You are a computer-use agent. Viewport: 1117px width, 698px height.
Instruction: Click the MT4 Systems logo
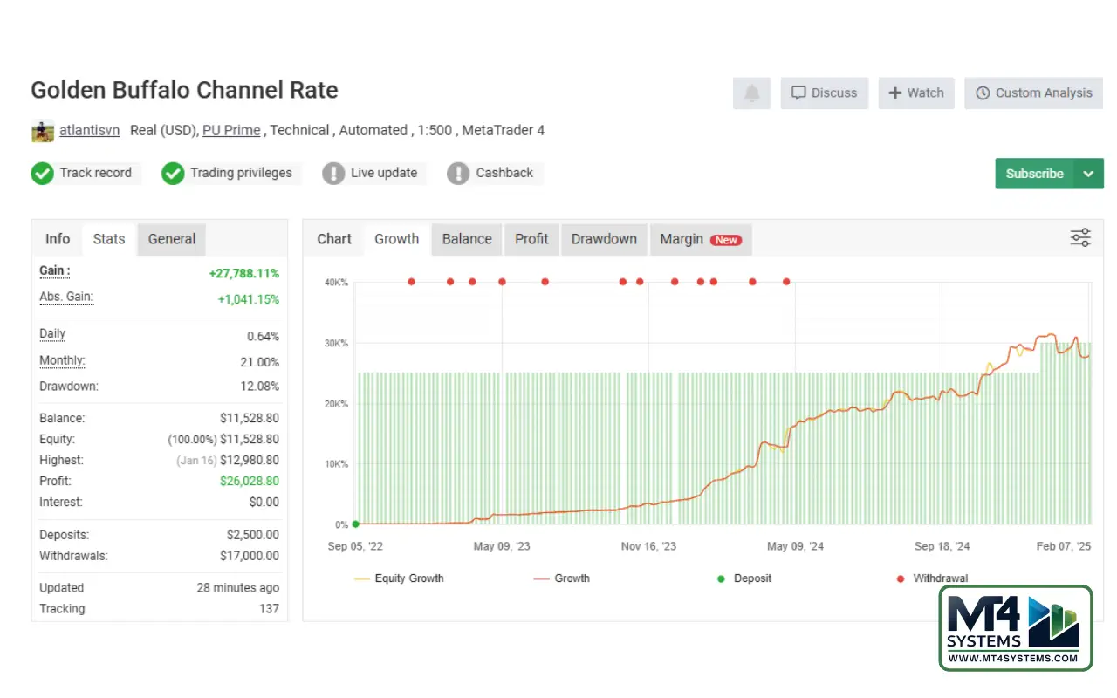(1016, 627)
